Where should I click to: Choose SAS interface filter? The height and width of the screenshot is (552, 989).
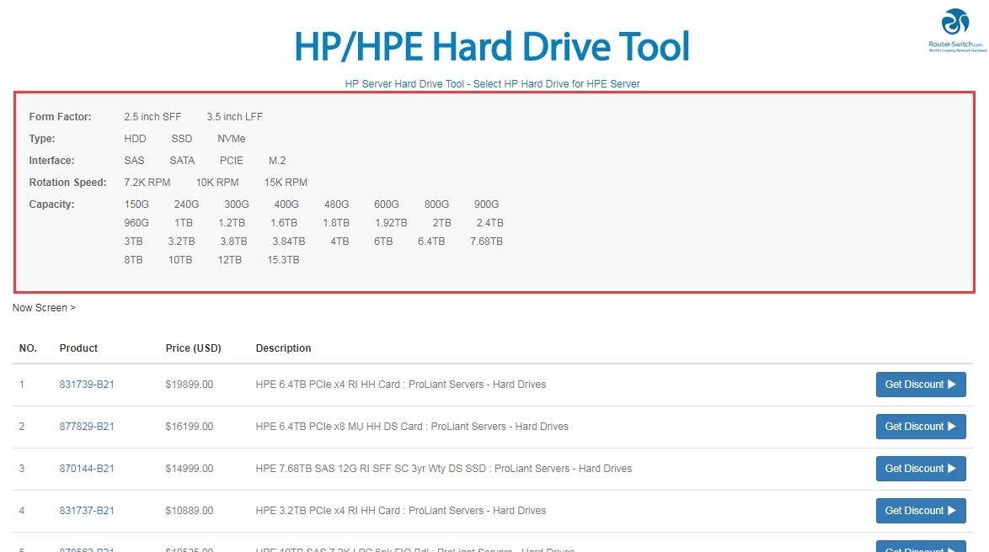click(134, 161)
